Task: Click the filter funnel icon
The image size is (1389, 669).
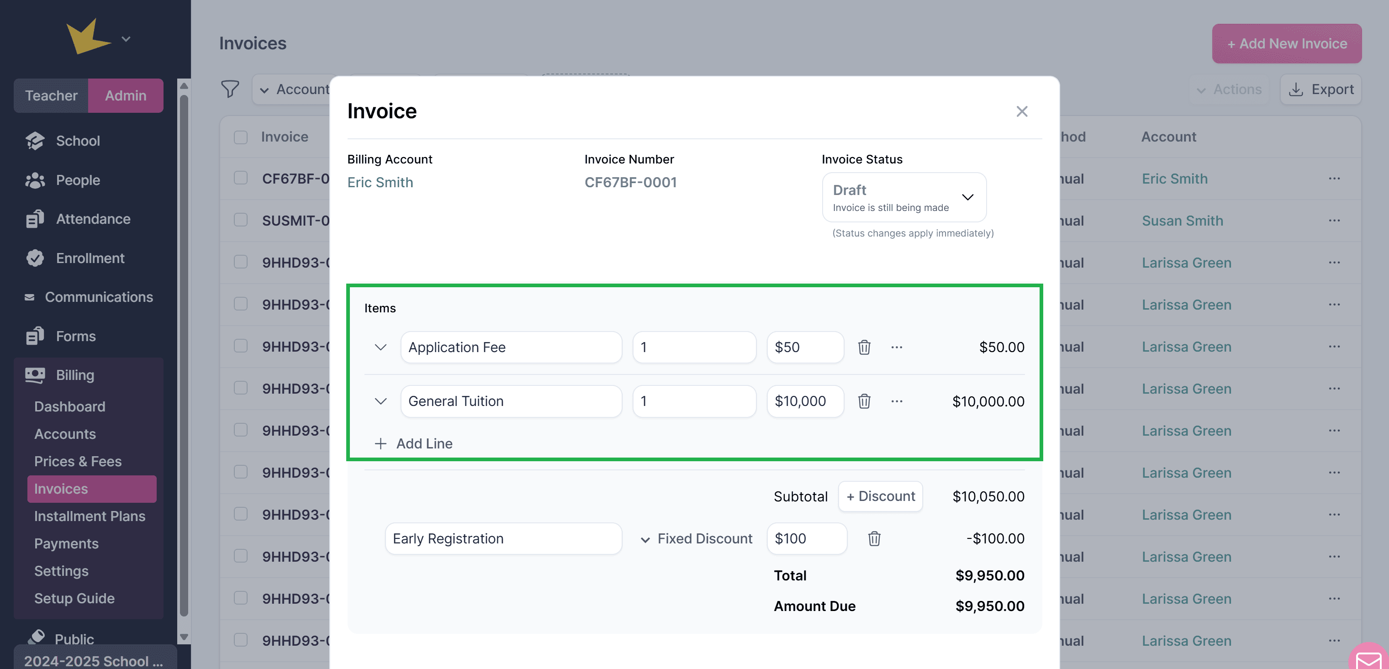Action: (230, 89)
